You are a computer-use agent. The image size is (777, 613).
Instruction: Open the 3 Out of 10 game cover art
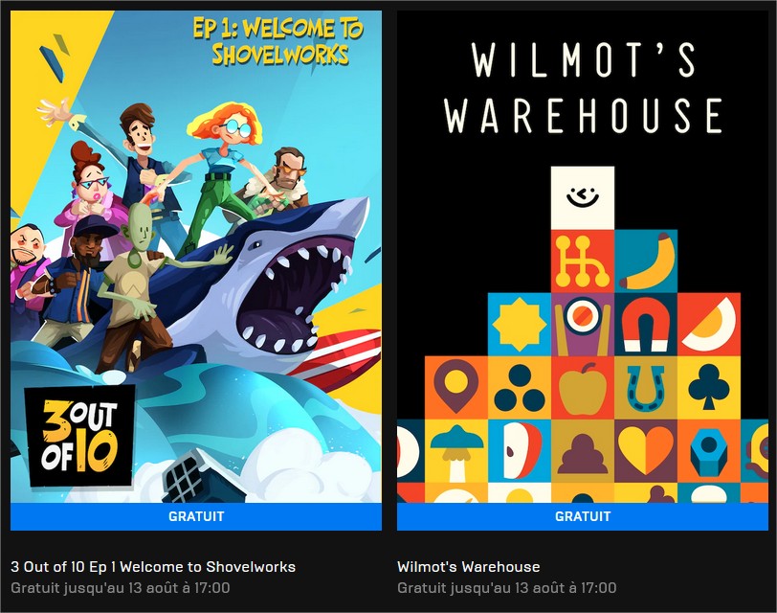[196, 257]
